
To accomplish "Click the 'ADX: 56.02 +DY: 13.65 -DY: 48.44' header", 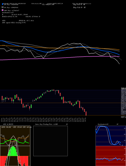I will tap(16, 127).
